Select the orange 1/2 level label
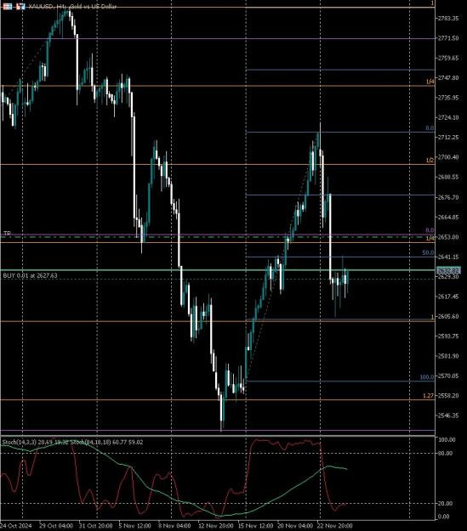Image resolution: width=467 pixels, height=531 pixels. (430, 161)
